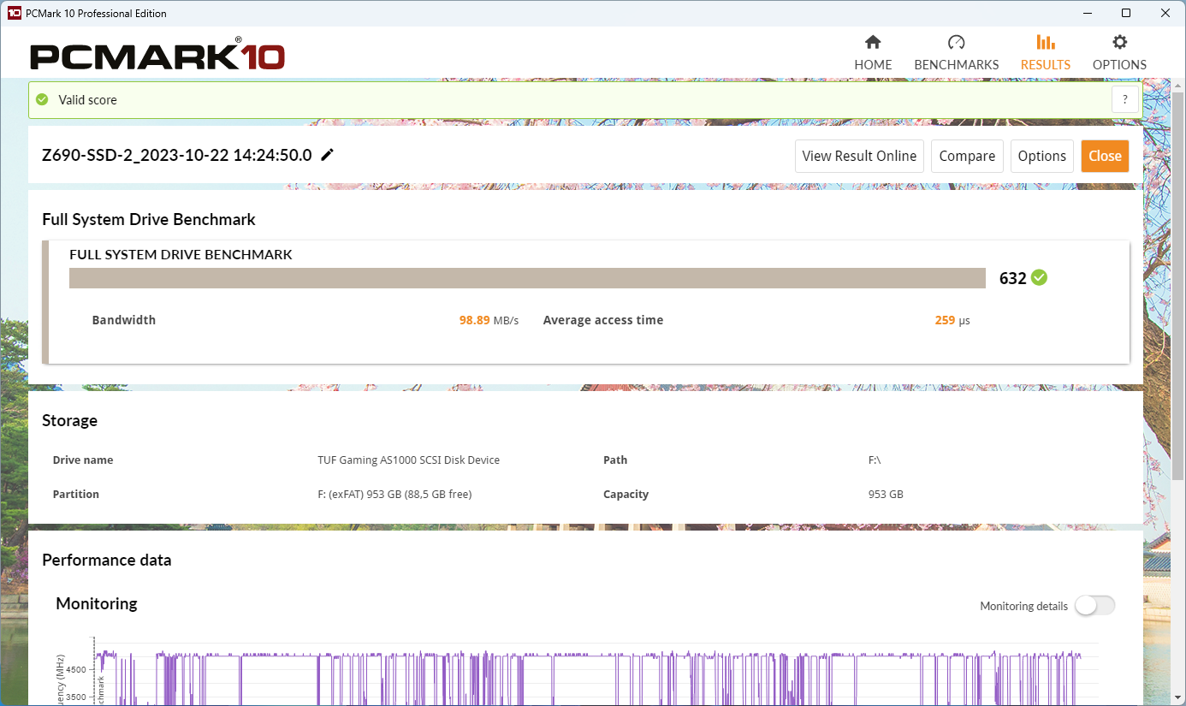Click the bandwidth value 98.89 MB/s
Viewport: 1186px width, 706px height.
(489, 320)
